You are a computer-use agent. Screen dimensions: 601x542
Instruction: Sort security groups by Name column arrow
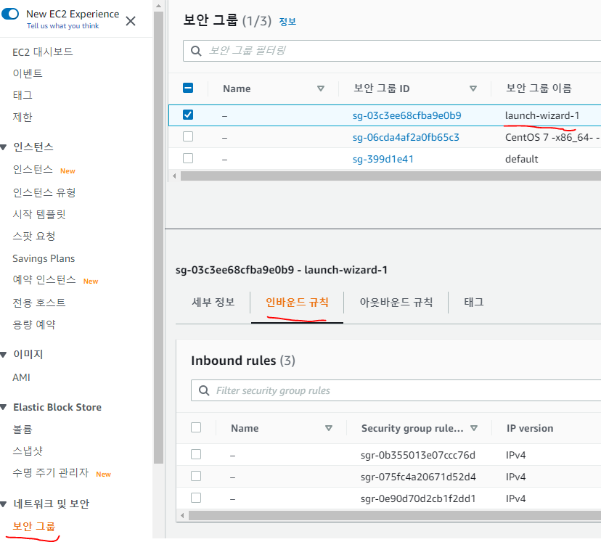pyautogui.click(x=321, y=89)
